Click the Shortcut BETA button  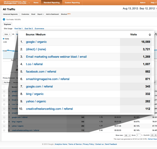(x=66, y=14)
